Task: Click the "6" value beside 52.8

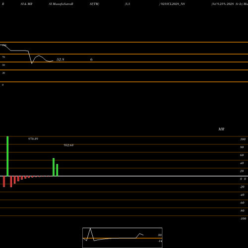Action: [91, 60]
